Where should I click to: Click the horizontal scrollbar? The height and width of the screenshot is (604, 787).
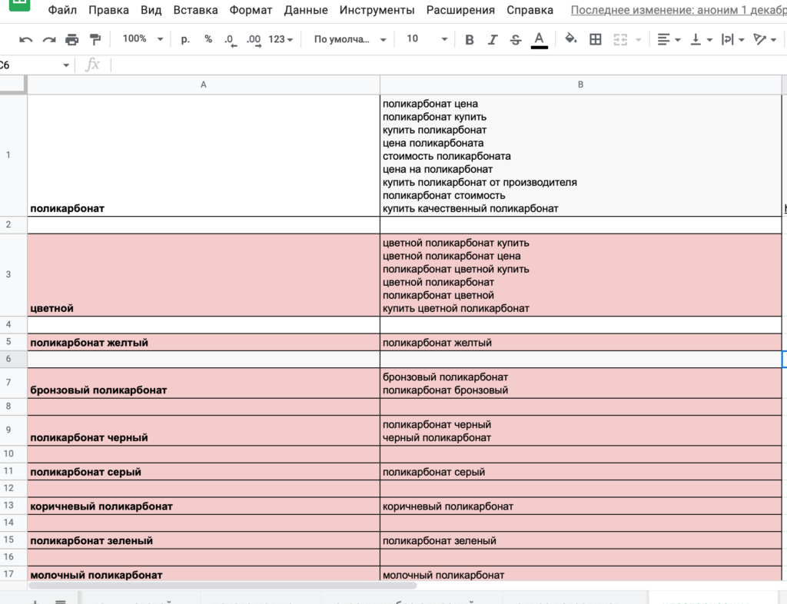coord(222,586)
